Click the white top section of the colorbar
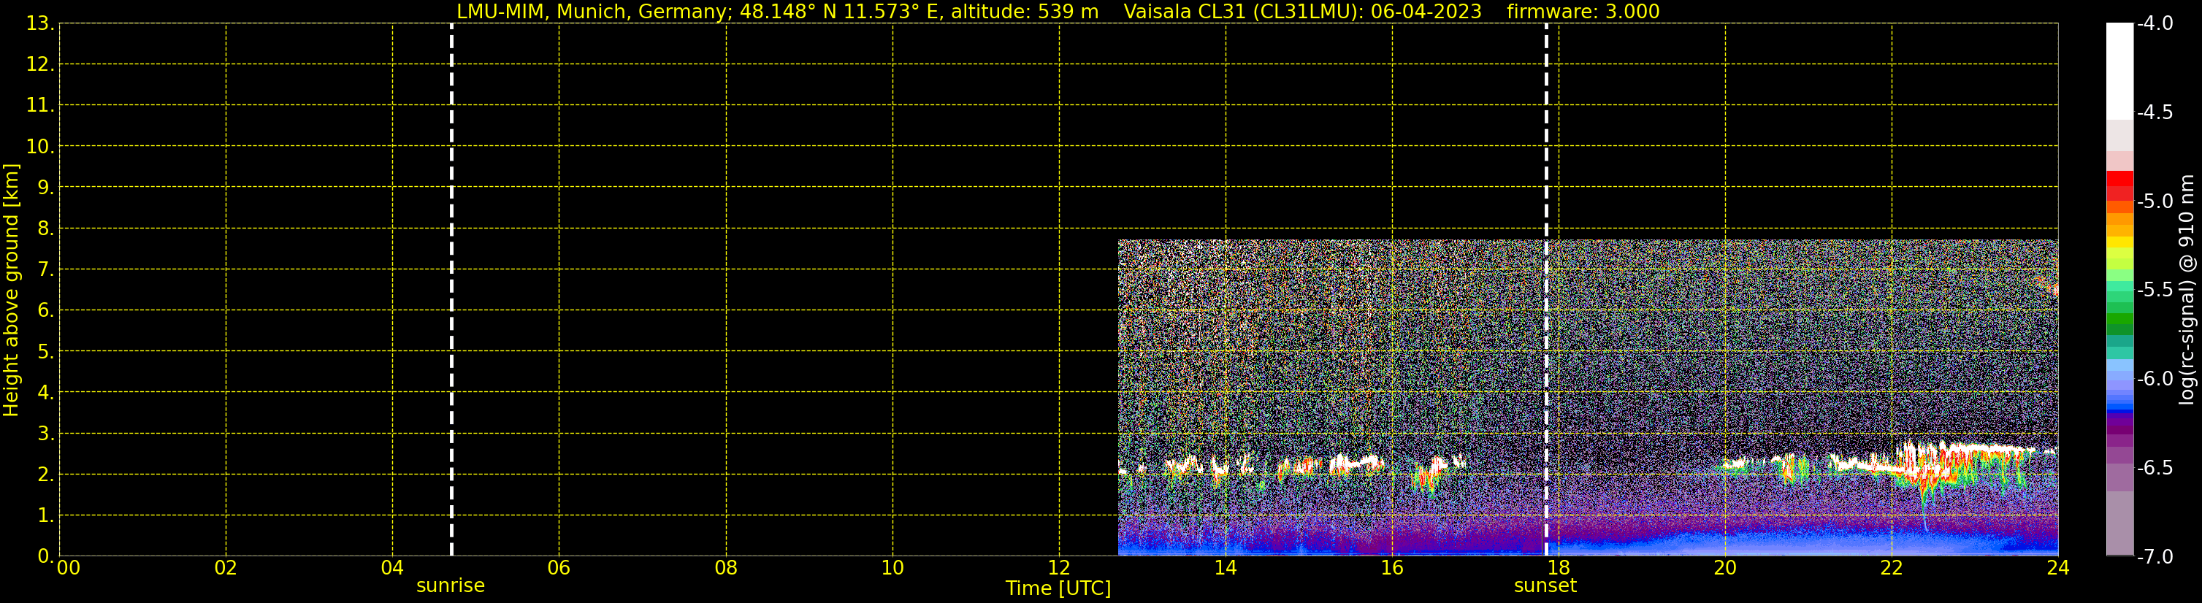 (x=2120, y=71)
